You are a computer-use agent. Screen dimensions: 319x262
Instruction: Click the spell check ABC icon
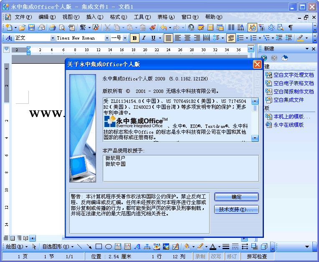pos(96,27)
